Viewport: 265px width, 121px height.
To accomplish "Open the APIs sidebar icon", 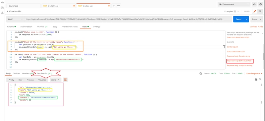I will tap(2, 13).
